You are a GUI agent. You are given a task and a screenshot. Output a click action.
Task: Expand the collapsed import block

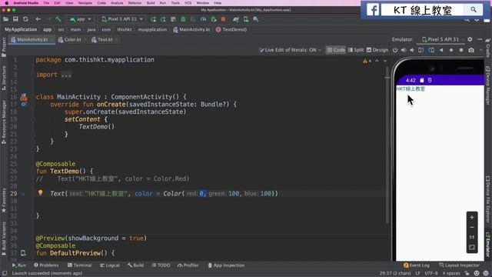pos(66,75)
